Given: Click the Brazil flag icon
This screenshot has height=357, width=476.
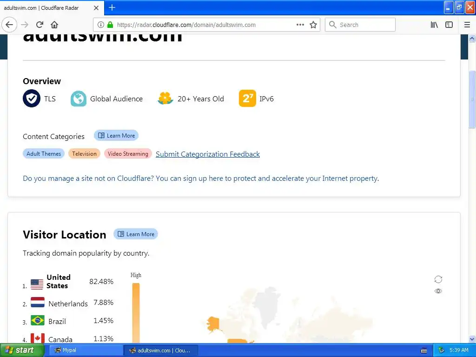Looking at the screenshot, I should point(38,320).
